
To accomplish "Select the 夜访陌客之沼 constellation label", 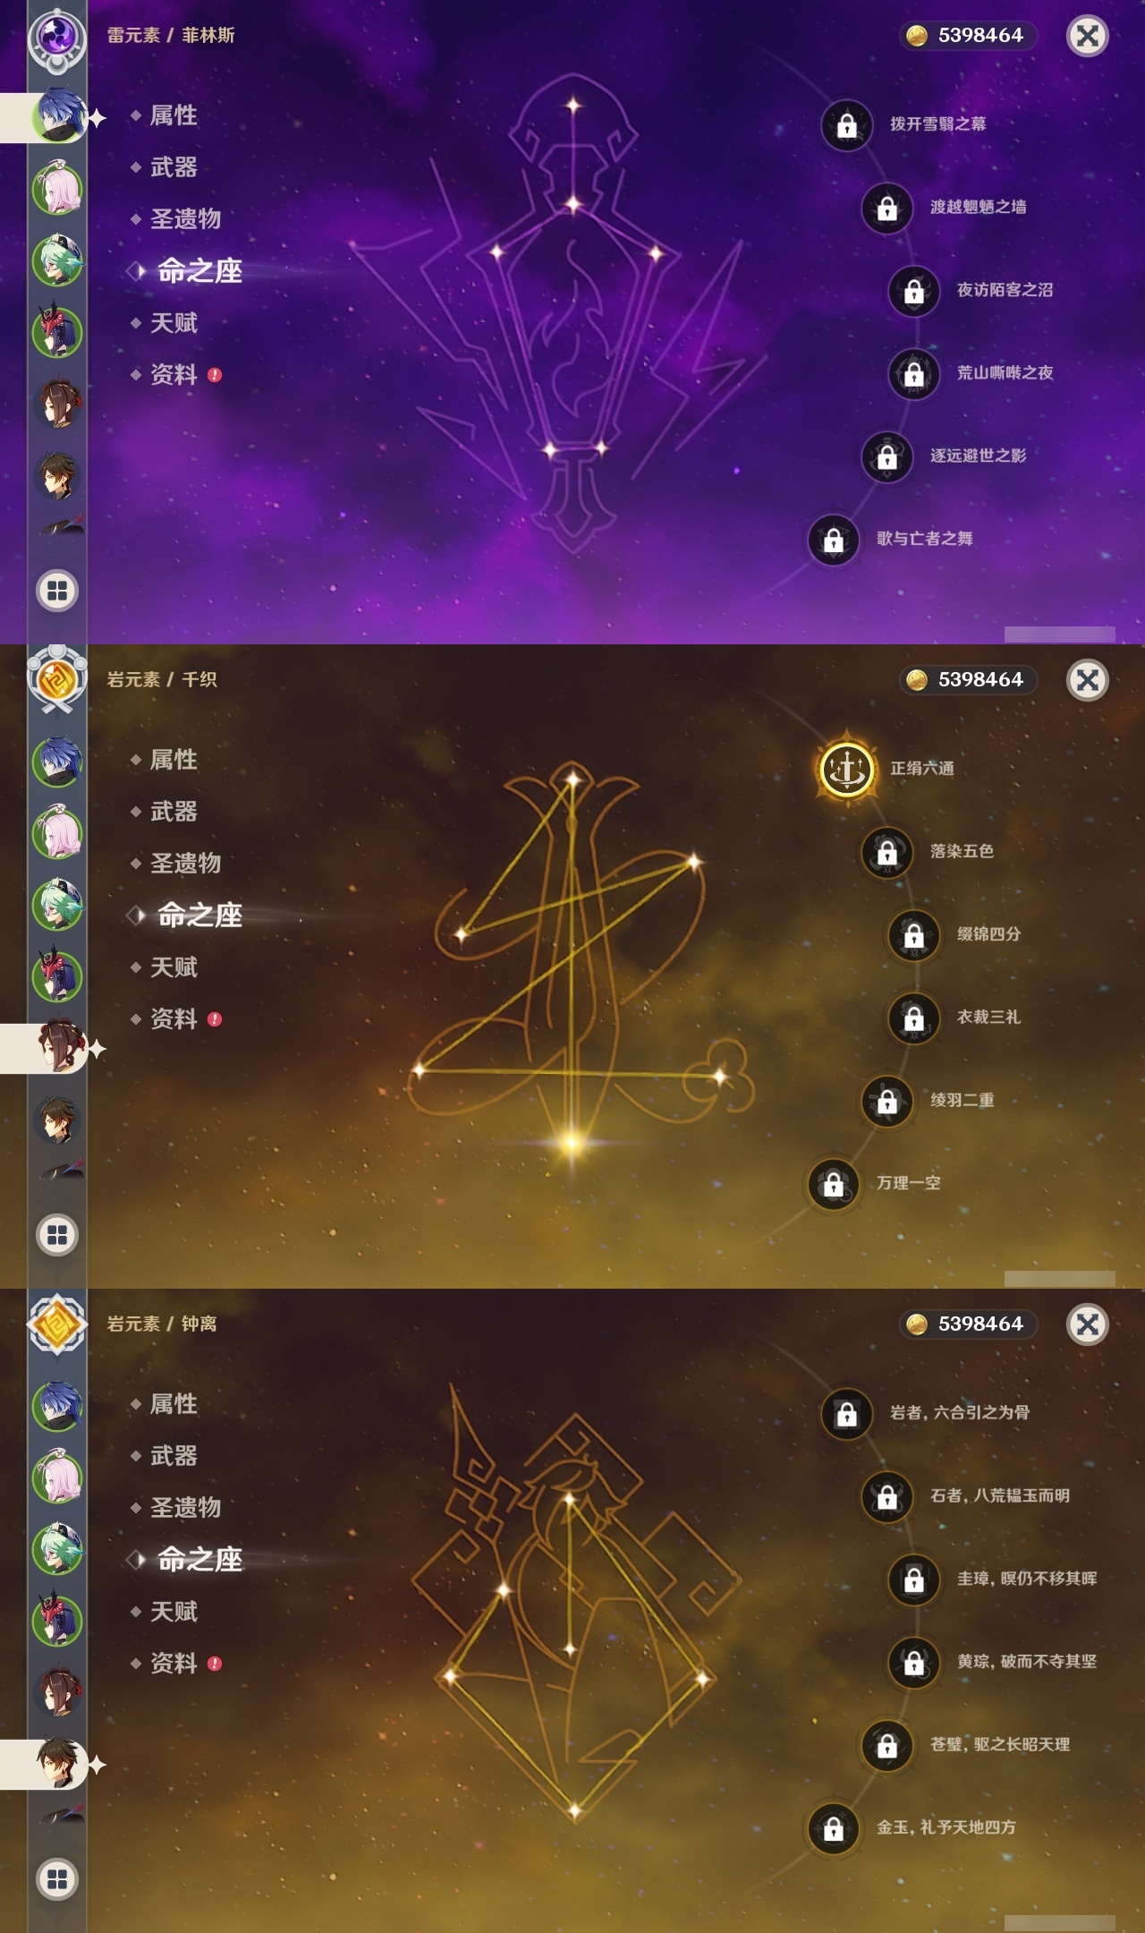I will click(x=1005, y=290).
